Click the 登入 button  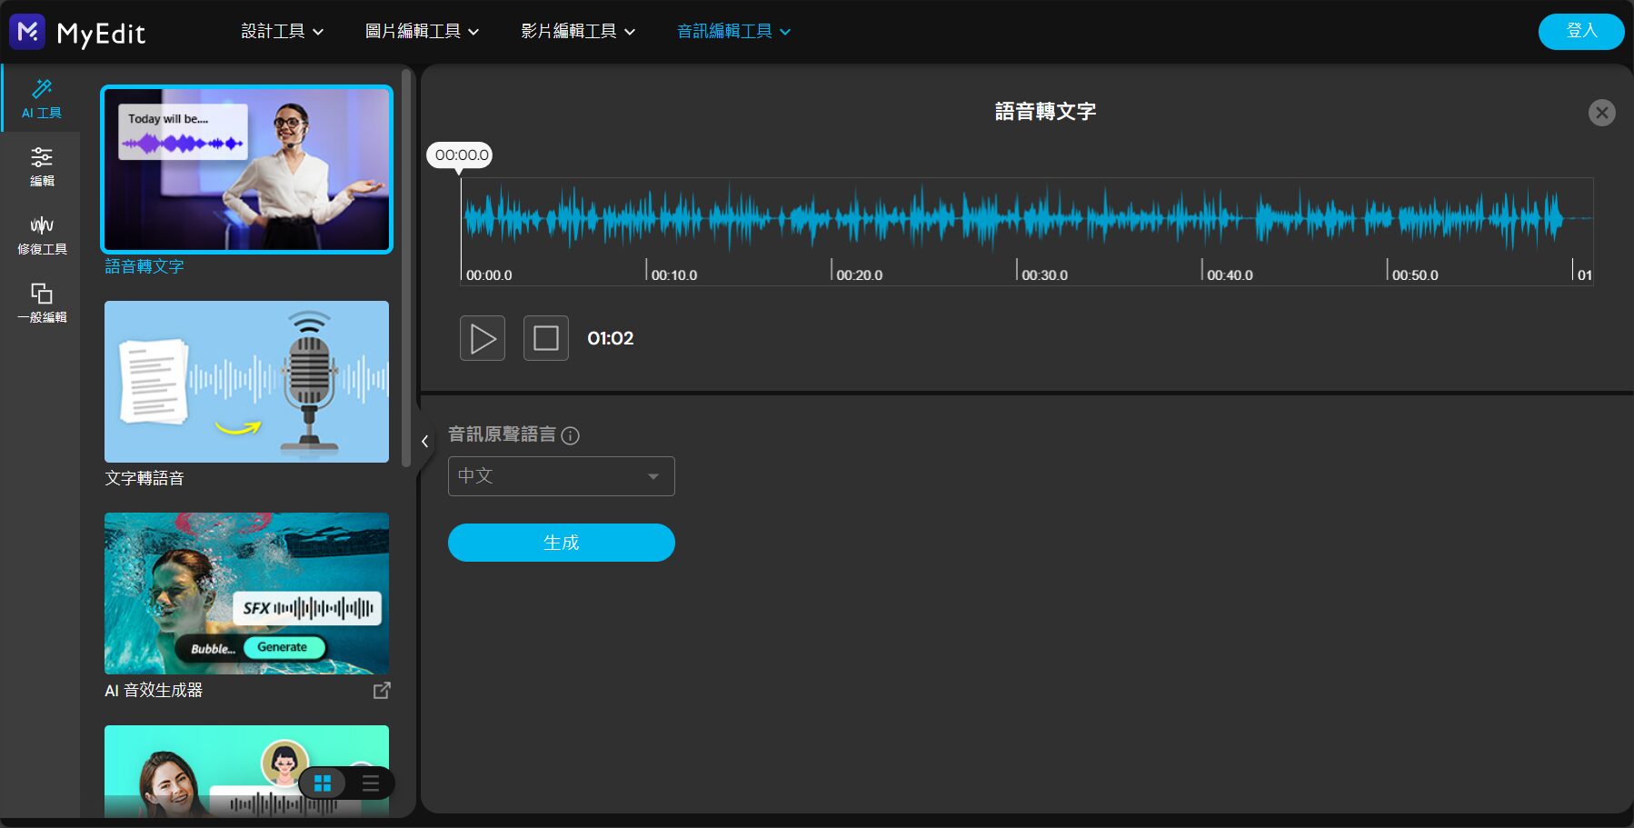(x=1581, y=31)
